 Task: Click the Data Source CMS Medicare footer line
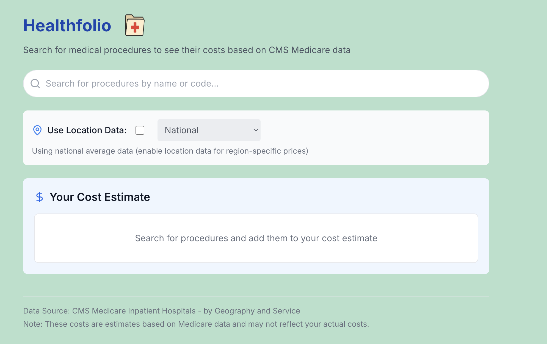[x=161, y=311]
